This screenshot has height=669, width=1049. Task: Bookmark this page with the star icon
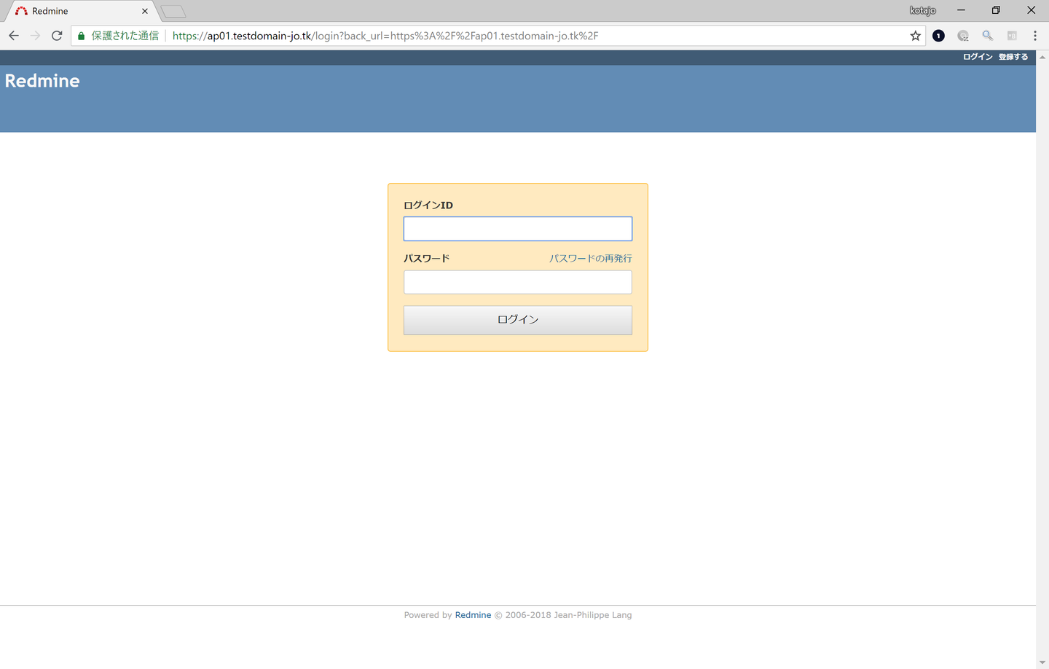(916, 36)
